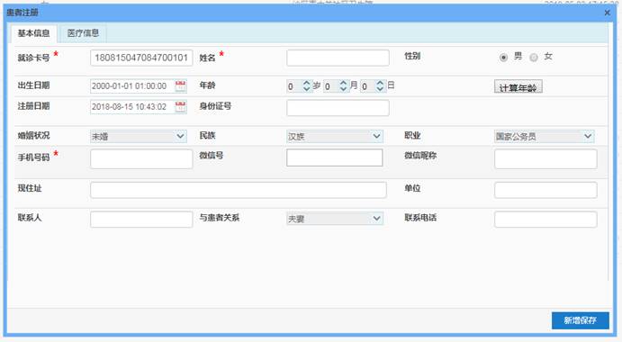Focus the 身份证号 input field
Viewport: 622px width, 342px height.
(338, 108)
